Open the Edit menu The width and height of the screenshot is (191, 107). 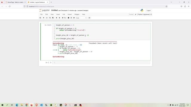(x=47, y=14)
